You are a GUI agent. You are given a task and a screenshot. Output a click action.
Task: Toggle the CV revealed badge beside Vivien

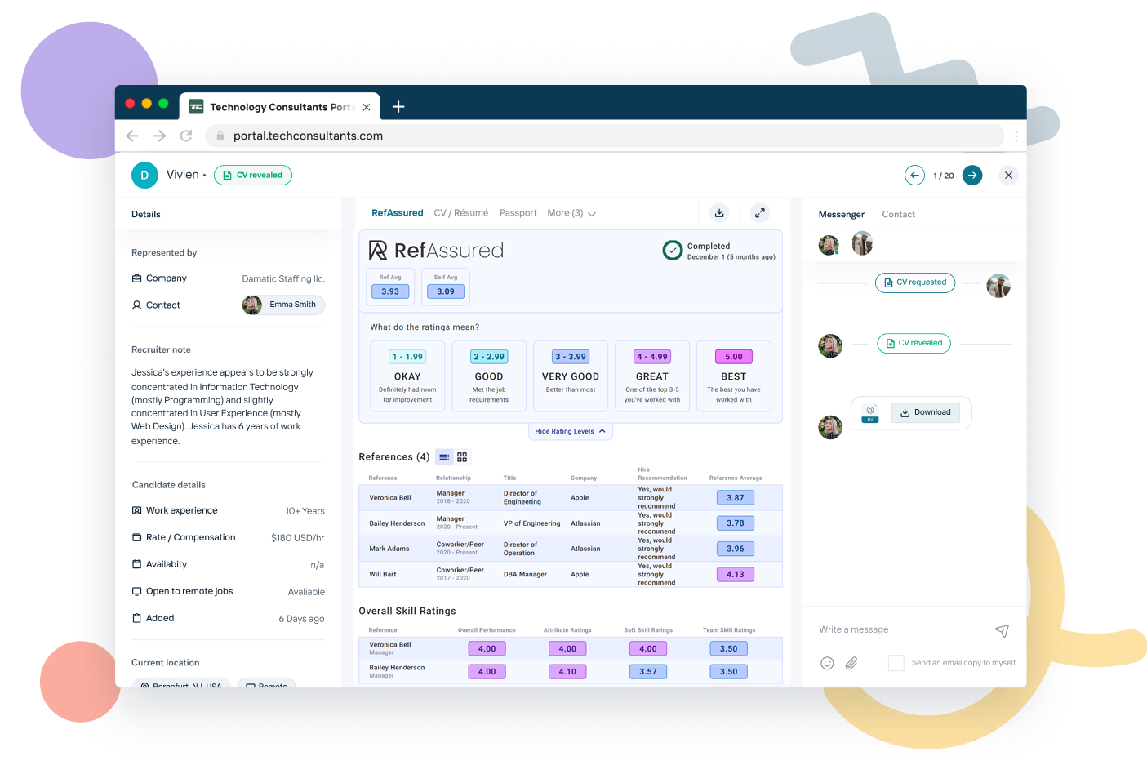tap(252, 175)
